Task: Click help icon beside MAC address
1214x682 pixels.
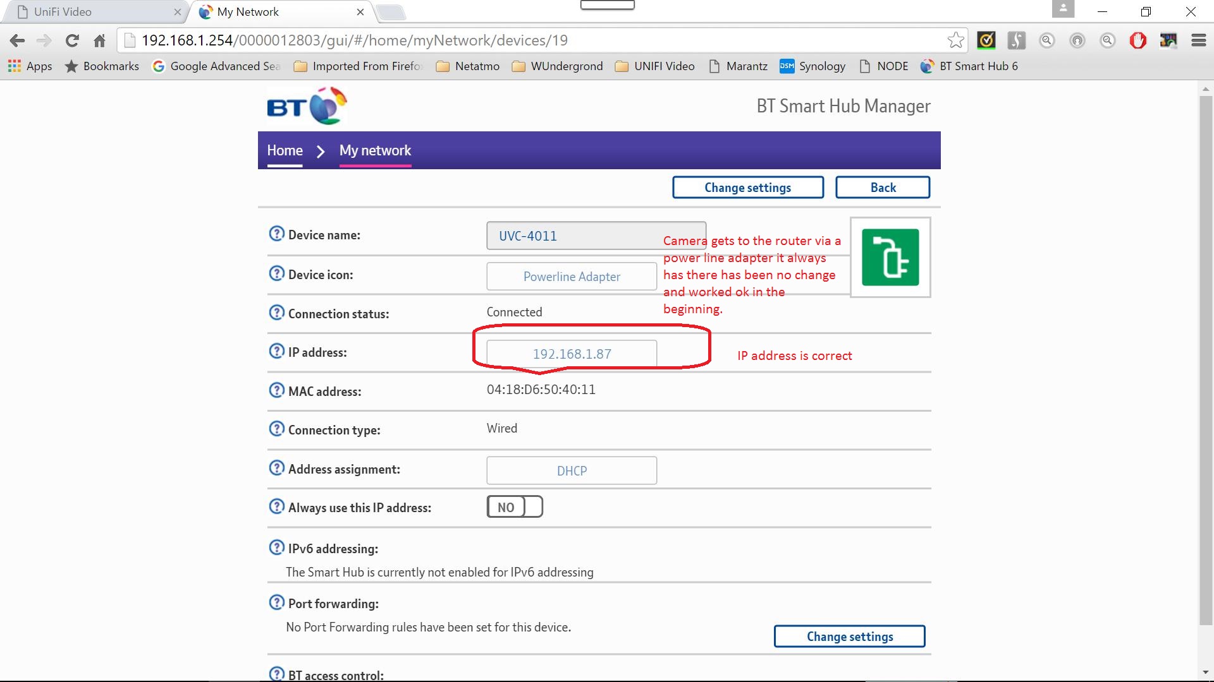Action: 276,390
